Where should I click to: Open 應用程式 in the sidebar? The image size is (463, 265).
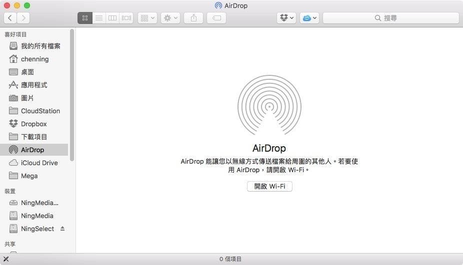tap(35, 85)
